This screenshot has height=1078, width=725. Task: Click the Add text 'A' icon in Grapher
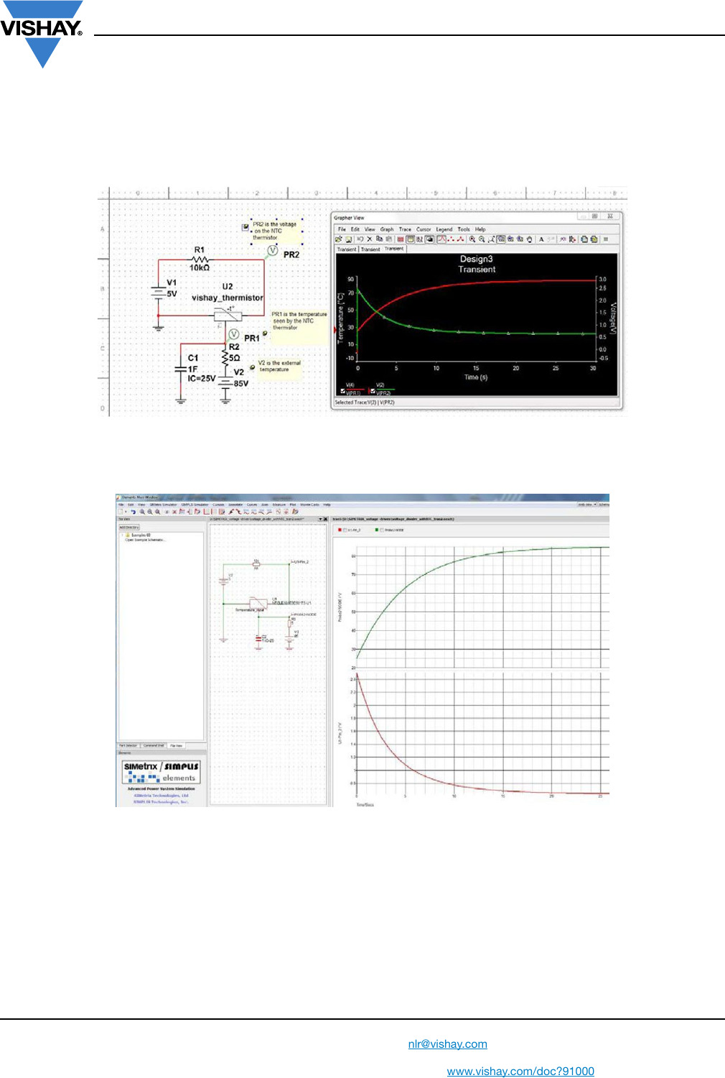point(541,239)
